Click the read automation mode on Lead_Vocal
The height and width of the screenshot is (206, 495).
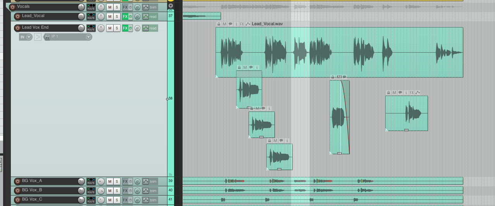(150, 16)
